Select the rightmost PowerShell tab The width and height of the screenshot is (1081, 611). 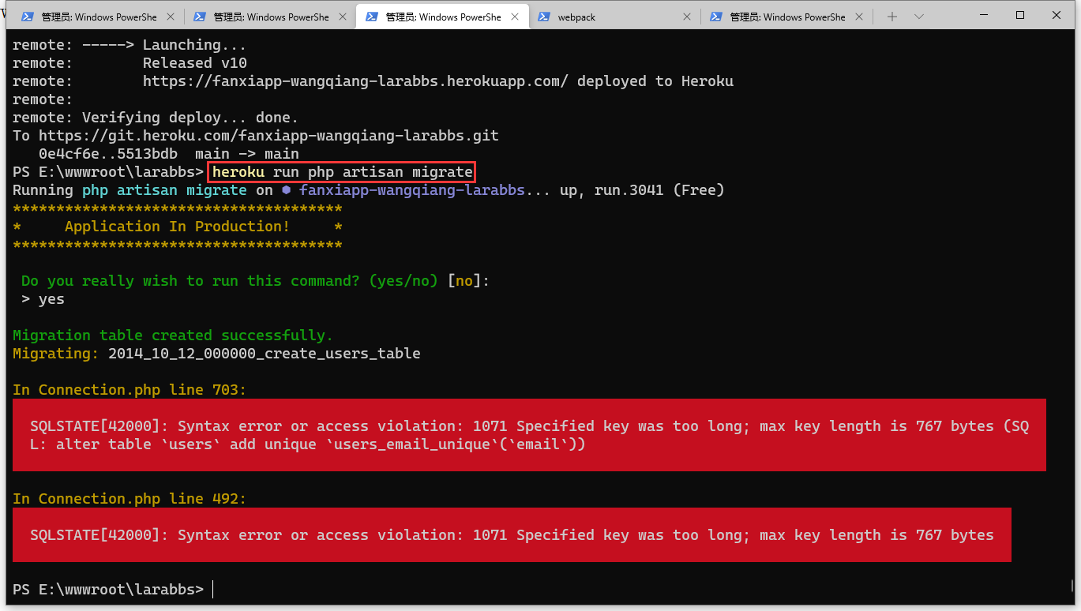786,17
